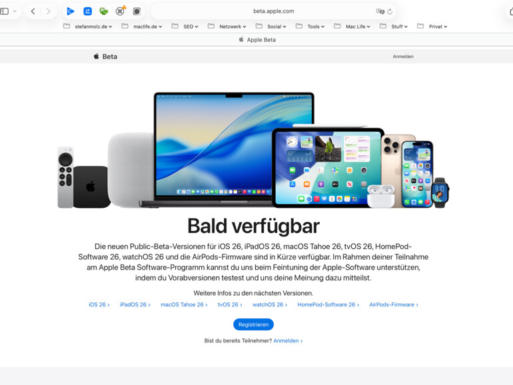Select the Apple Beta tab
This screenshot has height=385, width=513.
257,39
